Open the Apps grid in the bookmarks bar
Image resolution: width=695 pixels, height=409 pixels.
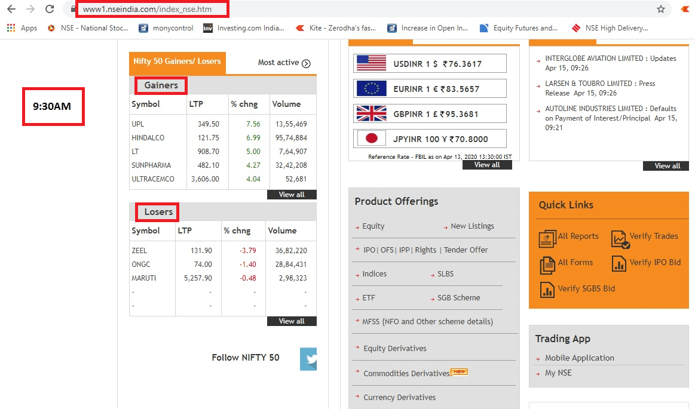22,28
